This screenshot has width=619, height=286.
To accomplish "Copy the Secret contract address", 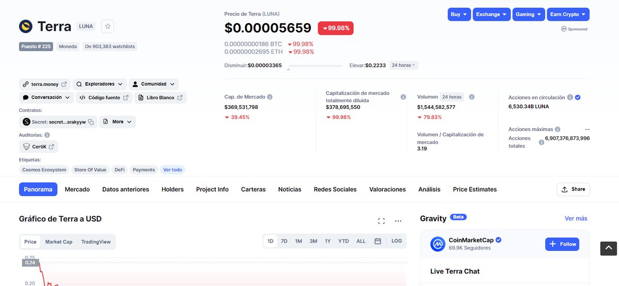I will click(x=91, y=122).
